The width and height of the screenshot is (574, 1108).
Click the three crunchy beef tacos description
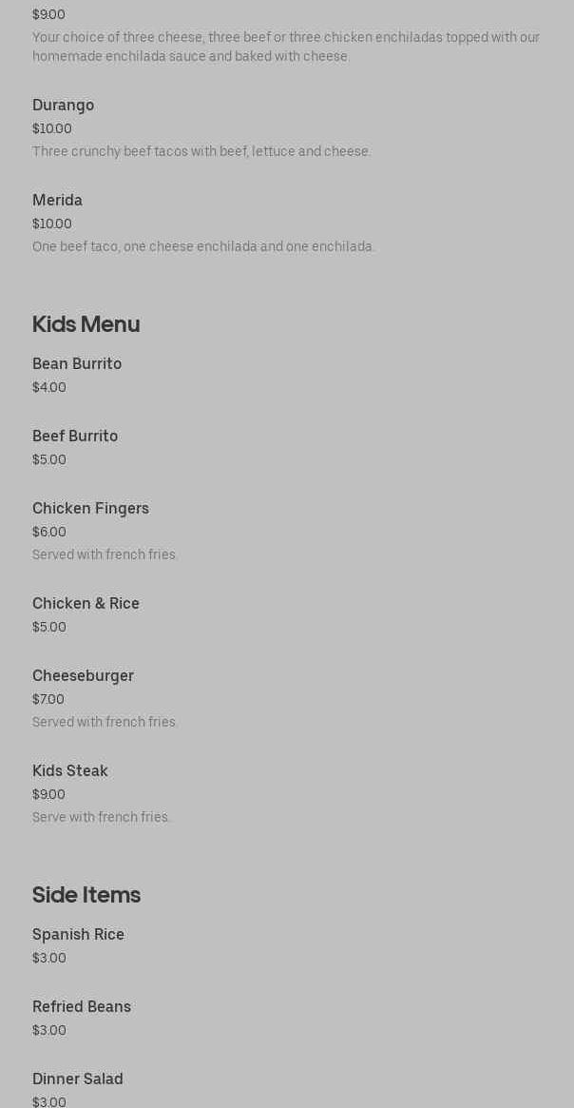pos(201,152)
